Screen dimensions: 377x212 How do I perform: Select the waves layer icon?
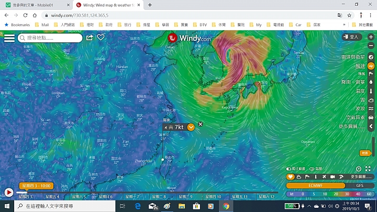pyautogui.click(x=371, y=109)
